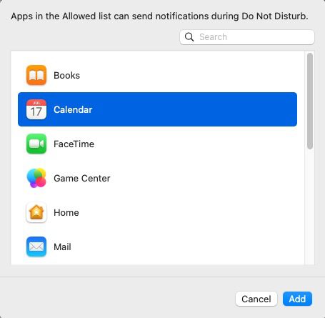Click the Mail envelope icon
The image size is (325, 318).
tap(36, 247)
